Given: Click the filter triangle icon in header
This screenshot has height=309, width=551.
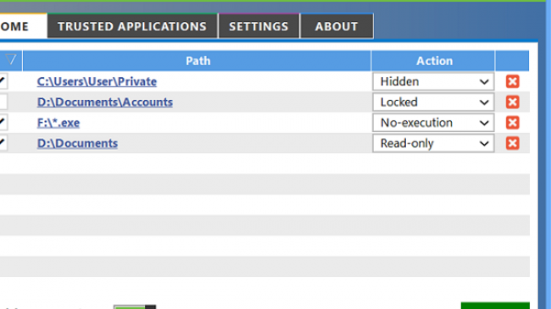Looking at the screenshot, I should pyautogui.click(x=10, y=60).
